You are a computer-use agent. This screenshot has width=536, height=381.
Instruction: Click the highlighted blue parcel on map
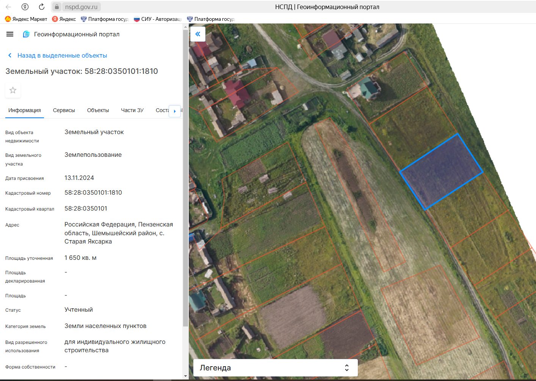pos(441,172)
